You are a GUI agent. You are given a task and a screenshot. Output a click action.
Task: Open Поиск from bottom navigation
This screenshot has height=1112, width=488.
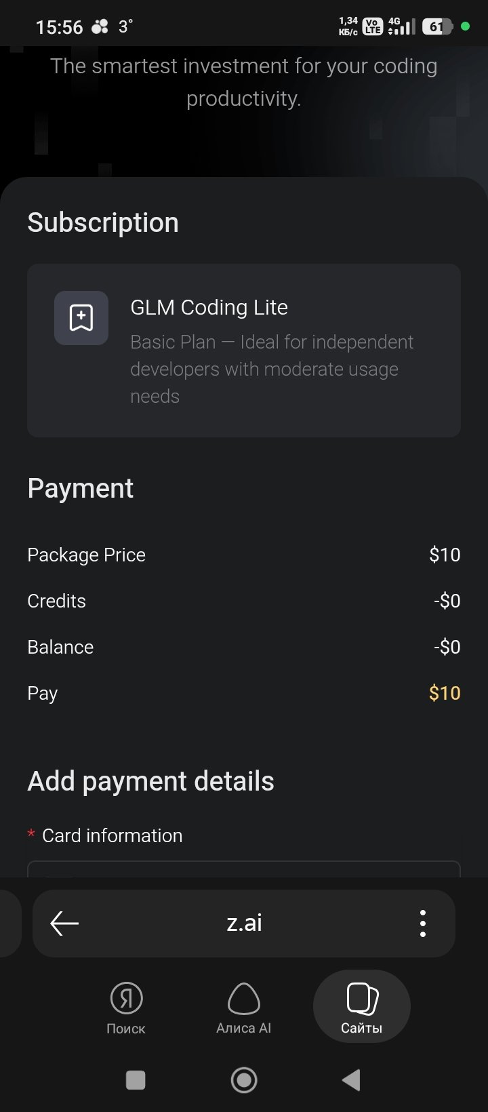126,1007
